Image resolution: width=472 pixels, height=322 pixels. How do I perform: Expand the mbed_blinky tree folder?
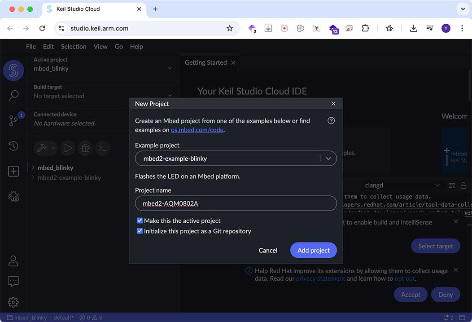33,168
